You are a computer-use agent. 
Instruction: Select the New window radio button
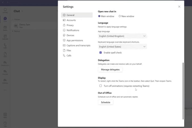pyautogui.click(x=120, y=16)
